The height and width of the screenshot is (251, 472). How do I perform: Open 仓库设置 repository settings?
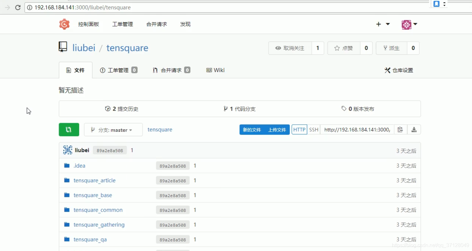(399, 70)
